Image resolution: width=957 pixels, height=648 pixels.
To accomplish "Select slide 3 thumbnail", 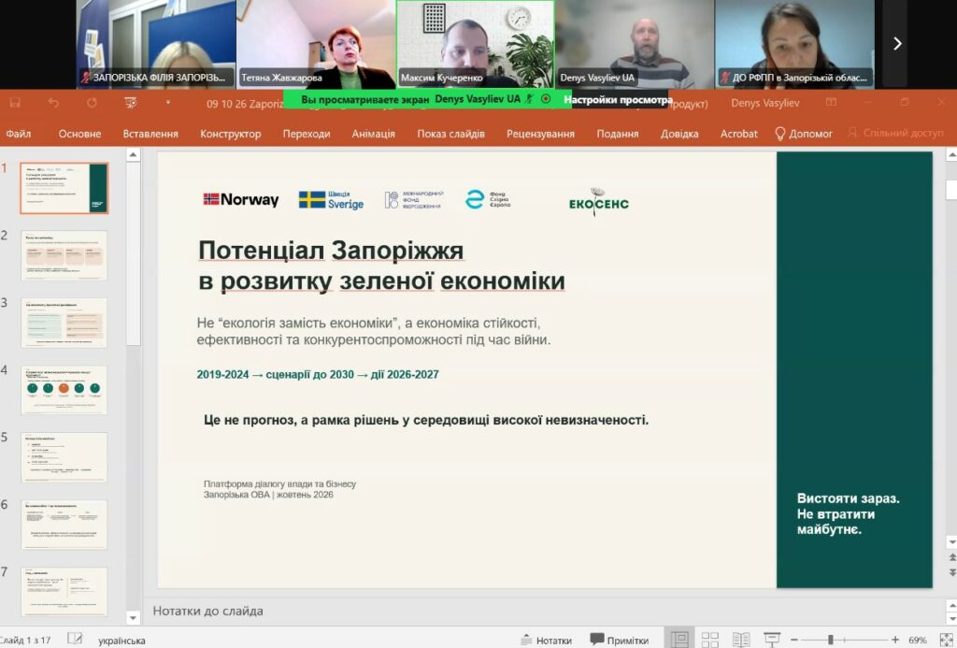I will point(64,324).
